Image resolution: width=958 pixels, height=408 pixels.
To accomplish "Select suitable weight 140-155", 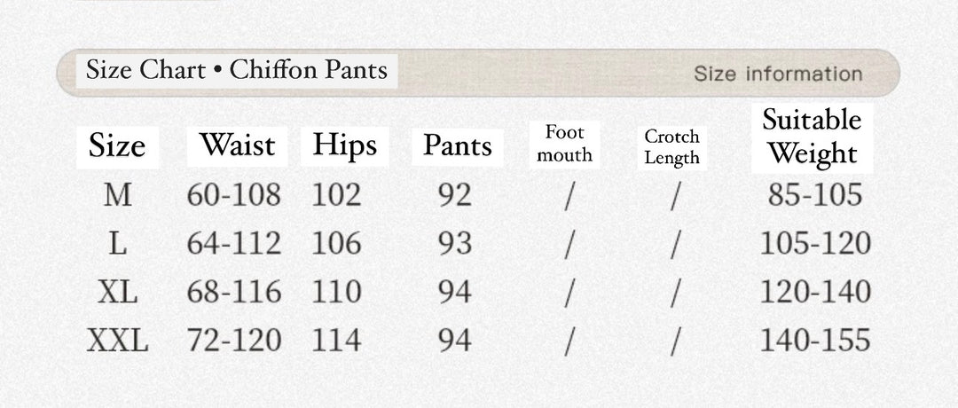I will pyautogui.click(x=815, y=340).
